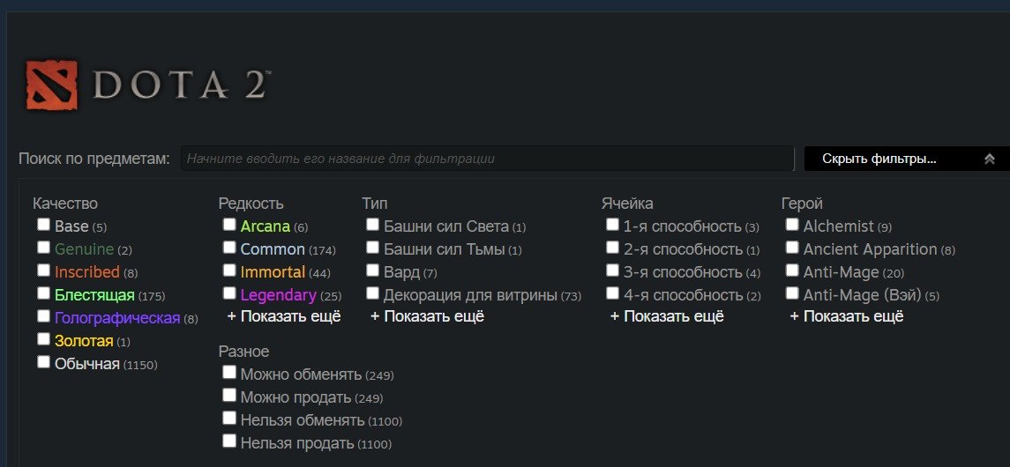Check 3-я способность slot checkbox

[x=612, y=271]
